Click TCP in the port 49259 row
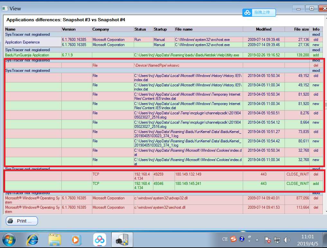Viewport: 327px width, 248px height. pos(96,174)
